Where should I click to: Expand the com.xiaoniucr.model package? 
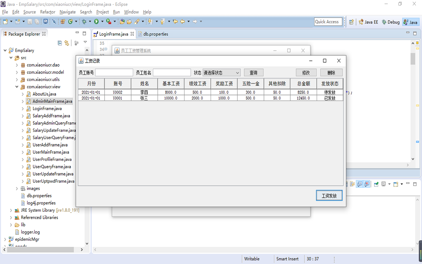[x=17, y=73]
